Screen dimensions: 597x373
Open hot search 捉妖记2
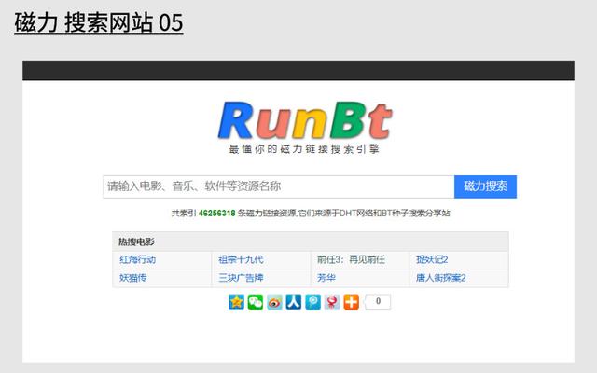pos(432,259)
